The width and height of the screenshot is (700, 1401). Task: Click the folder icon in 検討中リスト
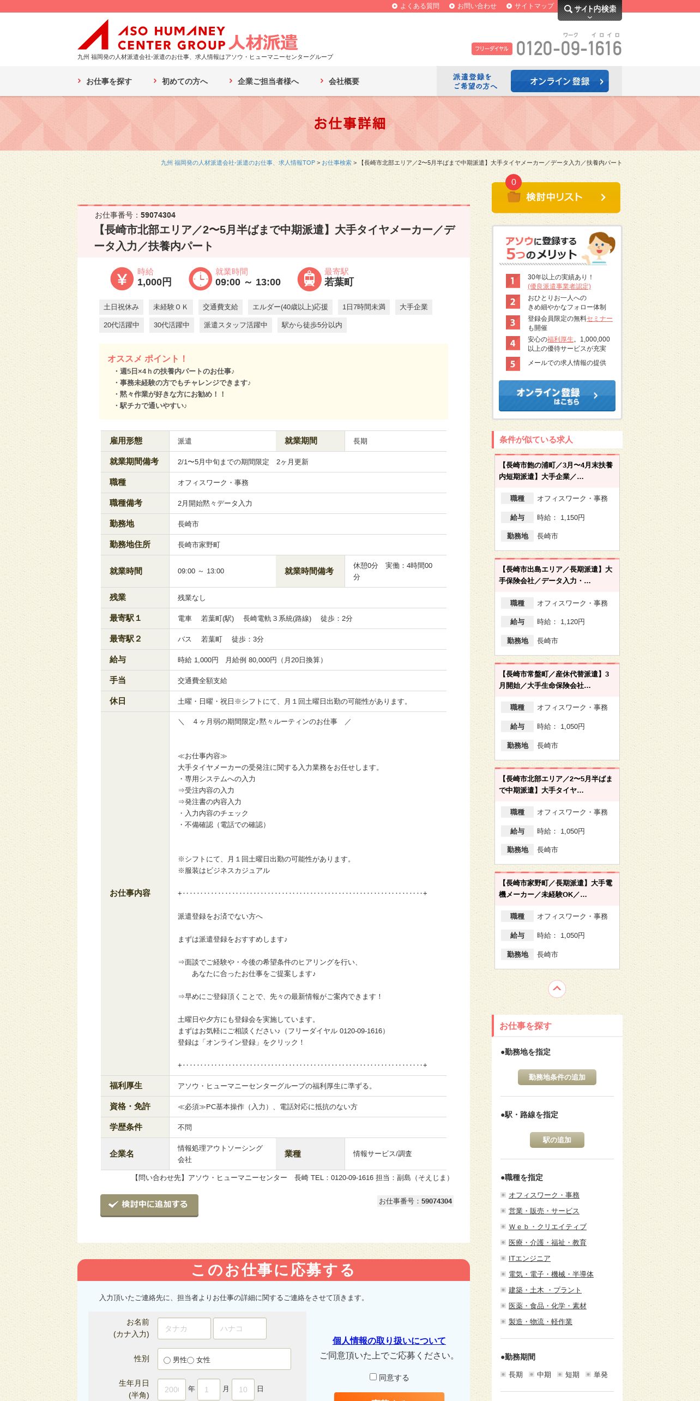514,197
